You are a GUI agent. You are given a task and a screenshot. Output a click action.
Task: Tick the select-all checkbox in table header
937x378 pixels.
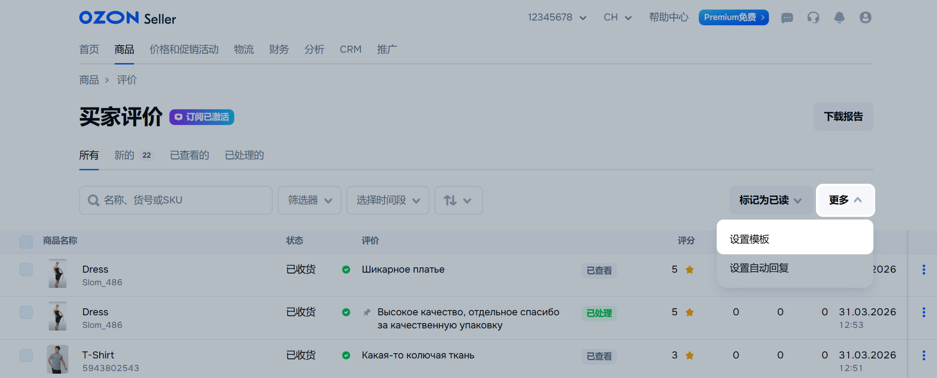pos(26,242)
